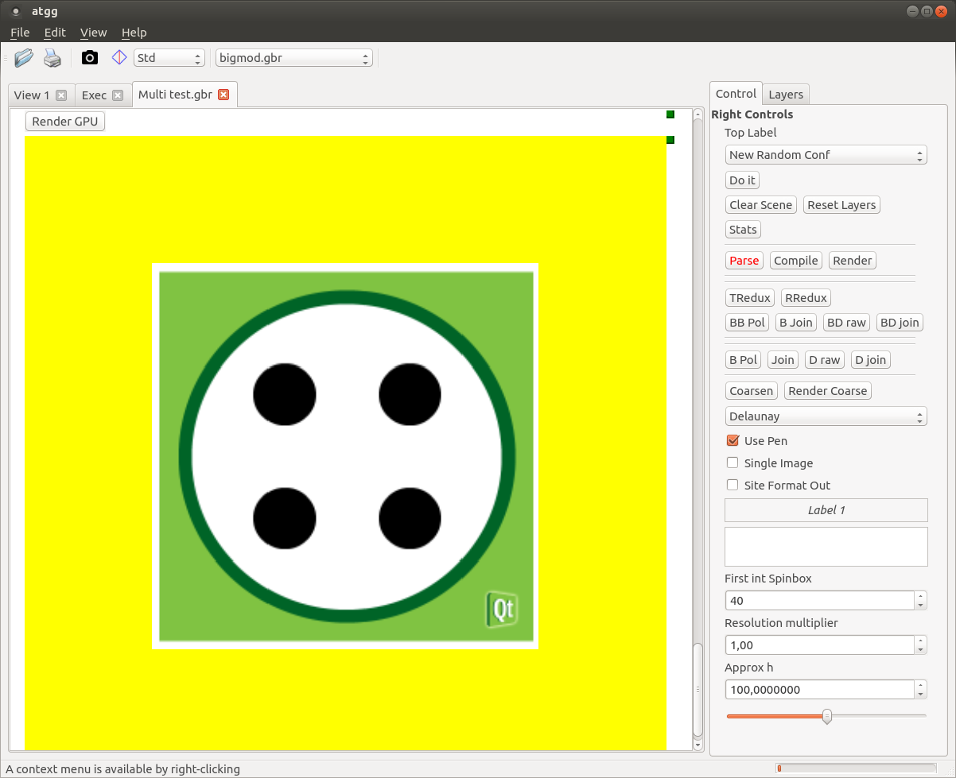Image resolution: width=956 pixels, height=778 pixels.
Task: Enable the Site Format Out checkbox
Action: click(x=733, y=486)
